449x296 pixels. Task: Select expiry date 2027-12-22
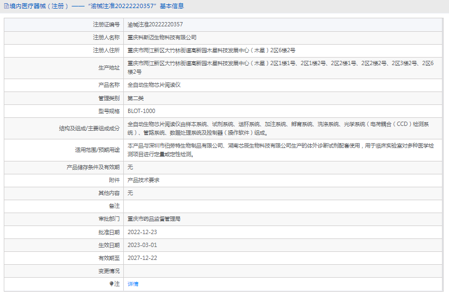[142, 258]
